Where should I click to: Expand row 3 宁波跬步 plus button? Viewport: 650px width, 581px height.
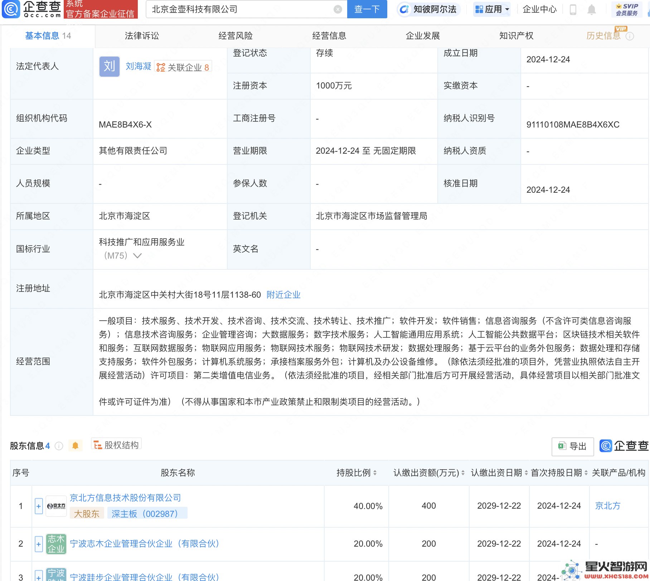[x=39, y=576]
